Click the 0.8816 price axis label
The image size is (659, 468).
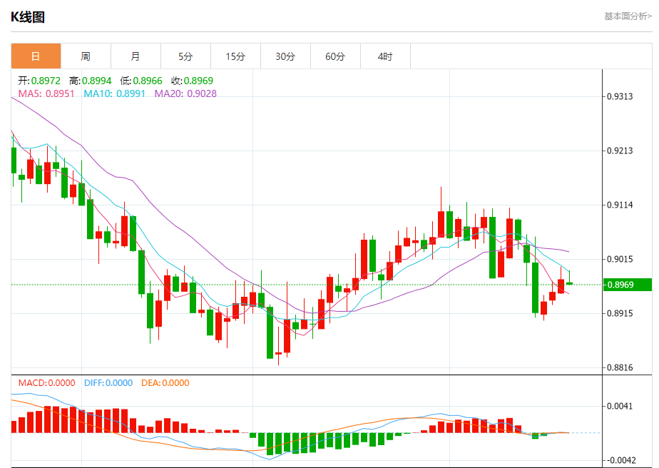(620, 368)
